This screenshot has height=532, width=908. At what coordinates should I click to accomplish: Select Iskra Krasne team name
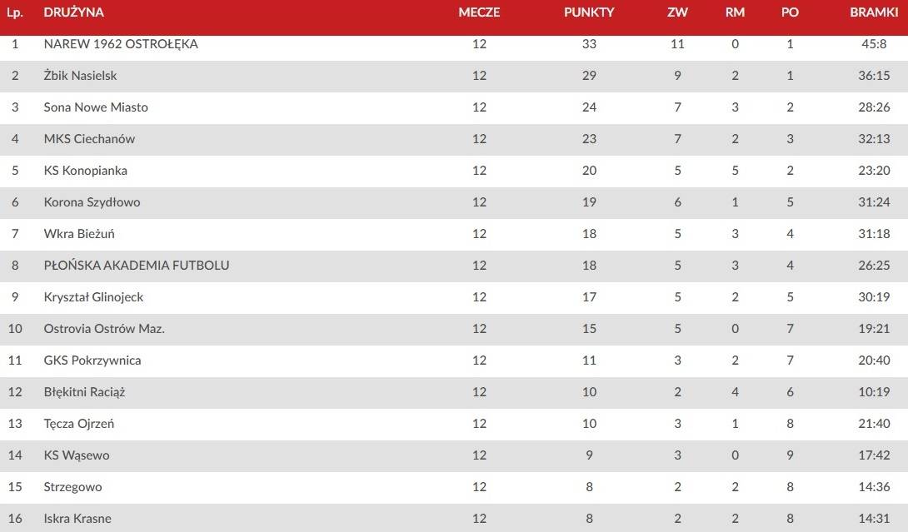77,519
